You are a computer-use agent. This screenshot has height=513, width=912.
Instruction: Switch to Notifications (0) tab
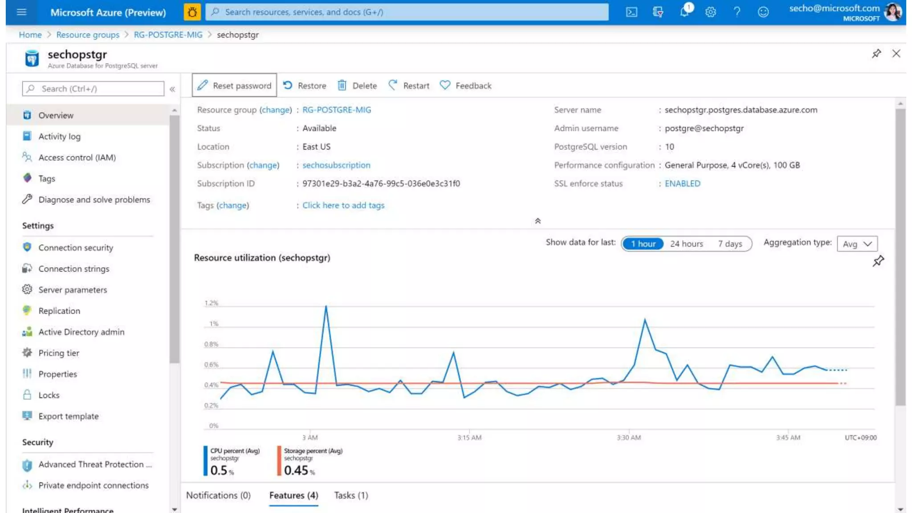click(x=218, y=496)
